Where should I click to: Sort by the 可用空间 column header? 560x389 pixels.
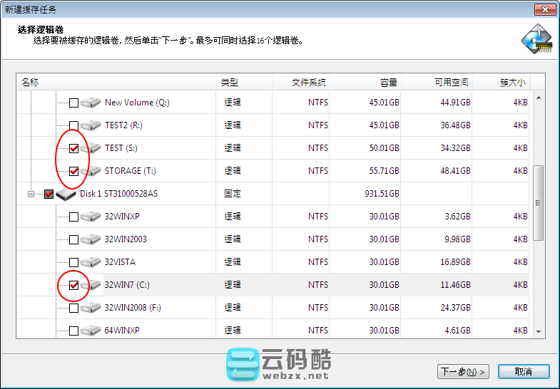click(x=451, y=83)
